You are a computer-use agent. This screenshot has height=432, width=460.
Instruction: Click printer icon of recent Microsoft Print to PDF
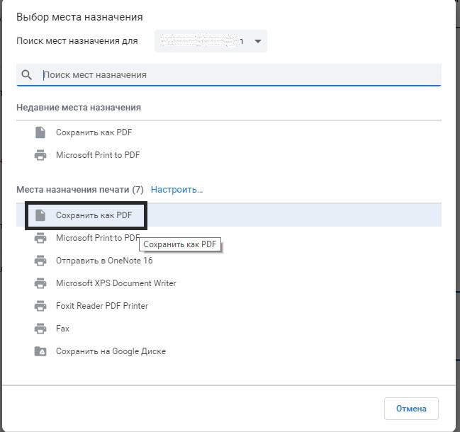41,155
